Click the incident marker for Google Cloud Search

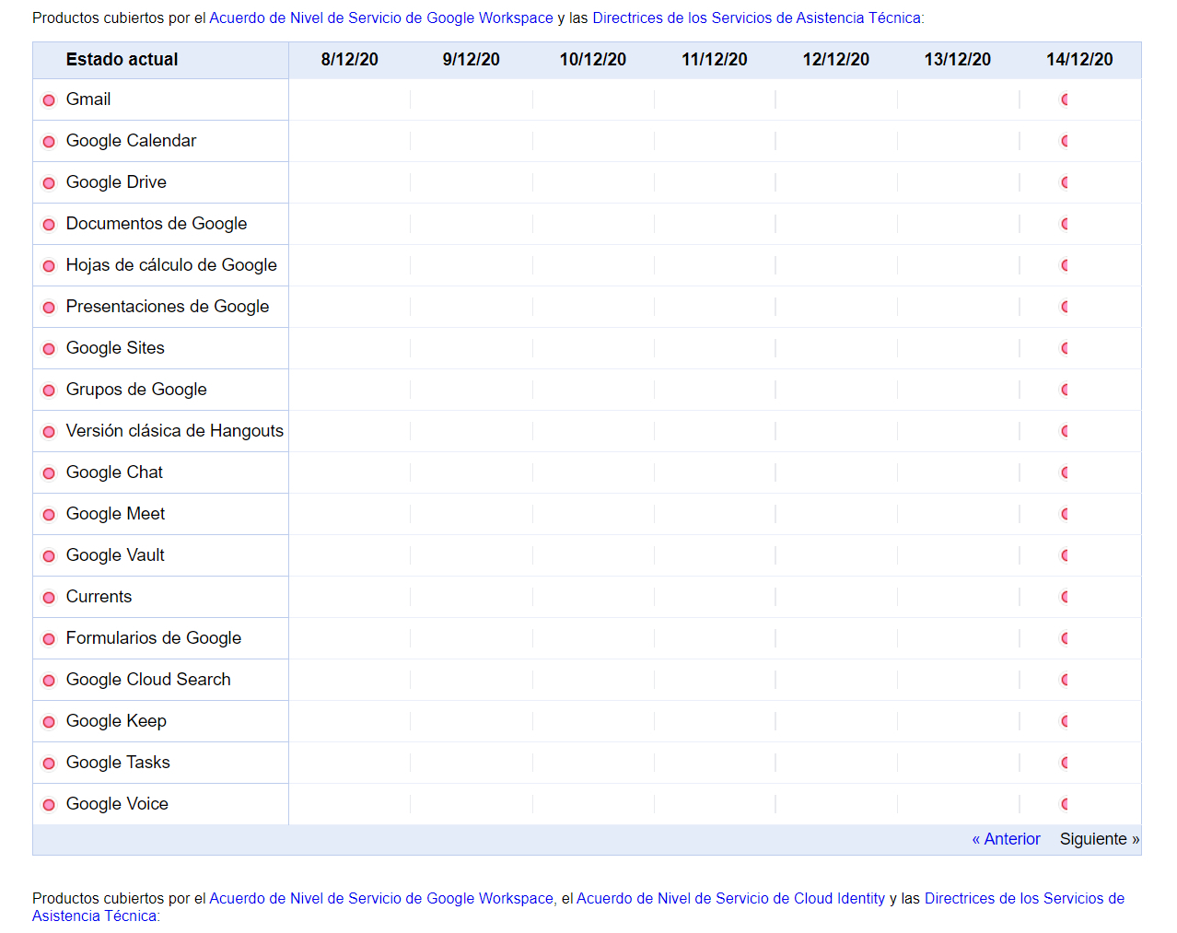(x=1065, y=680)
